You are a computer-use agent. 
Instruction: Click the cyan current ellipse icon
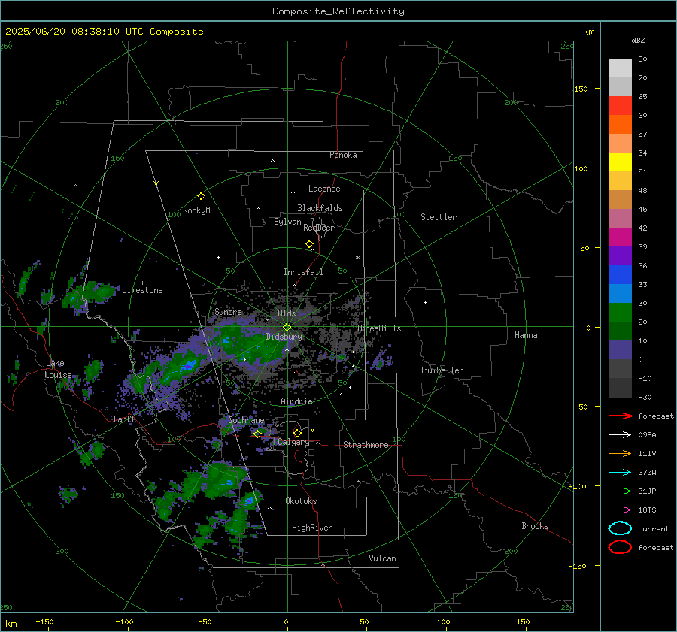620,528
